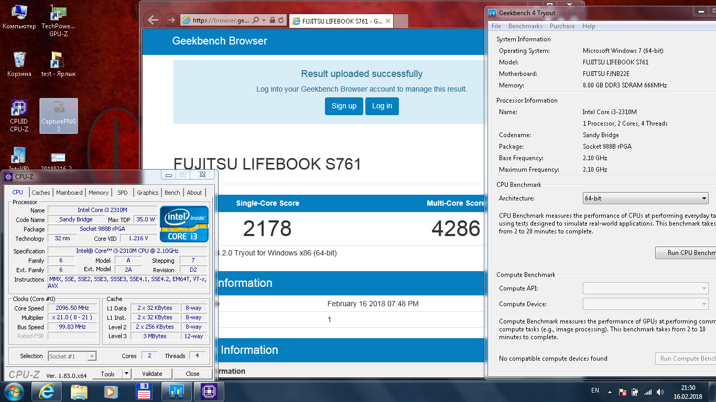Open the Корзина recycle bin icon
The height and width of the screenshot is (402, 716).
coord(19,64)
